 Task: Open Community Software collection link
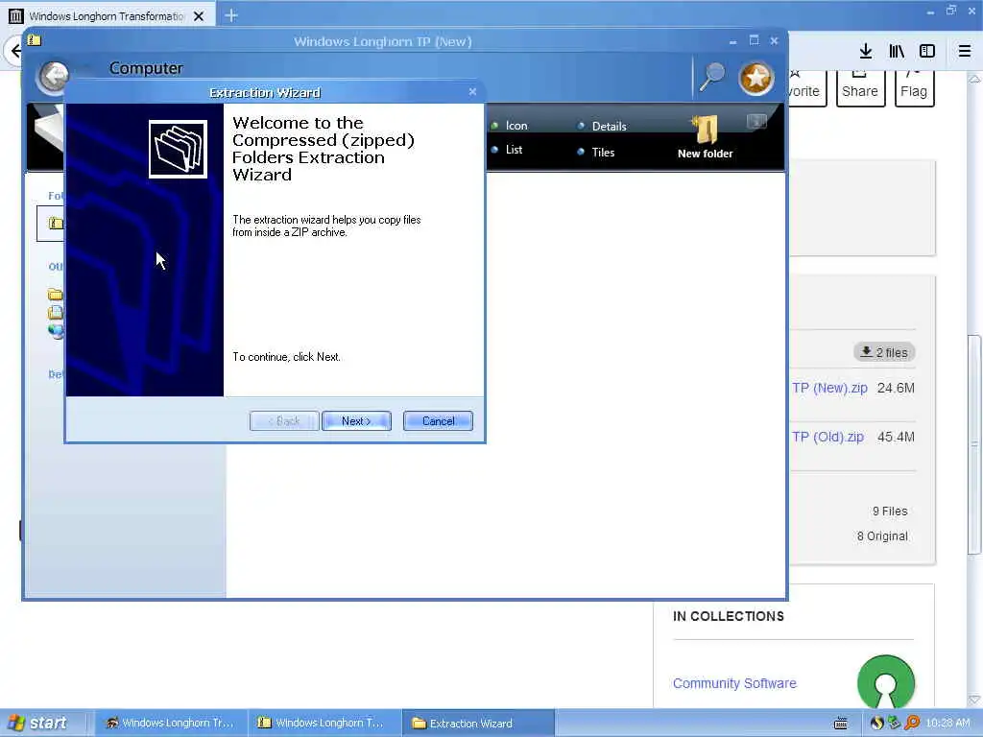pyautogui.click(x=734, y=683)
